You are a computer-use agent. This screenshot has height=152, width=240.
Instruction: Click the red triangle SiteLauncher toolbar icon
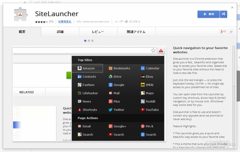coord(161,51)
